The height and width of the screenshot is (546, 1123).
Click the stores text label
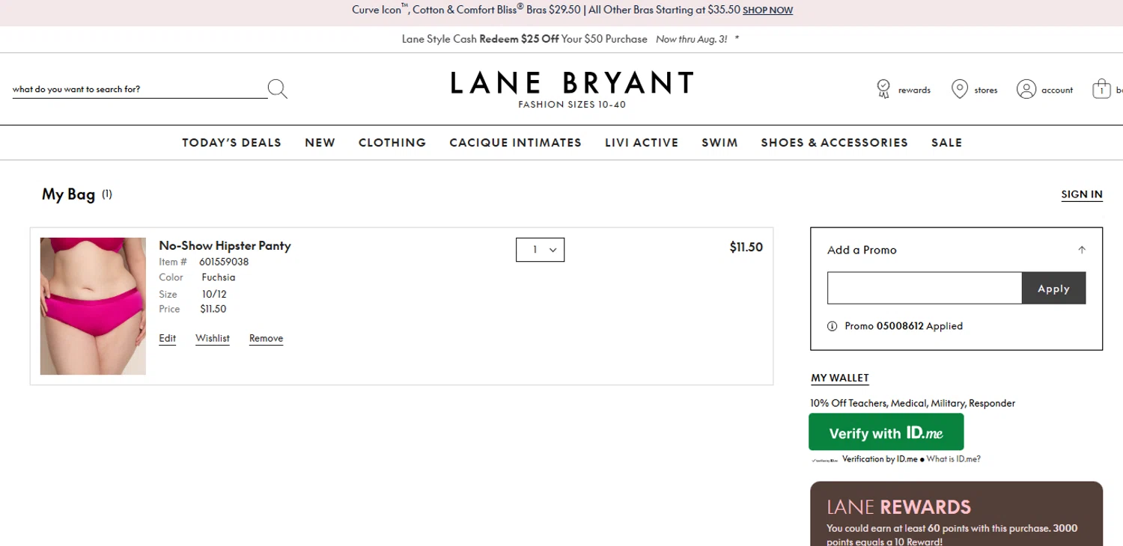coord(986,90)
